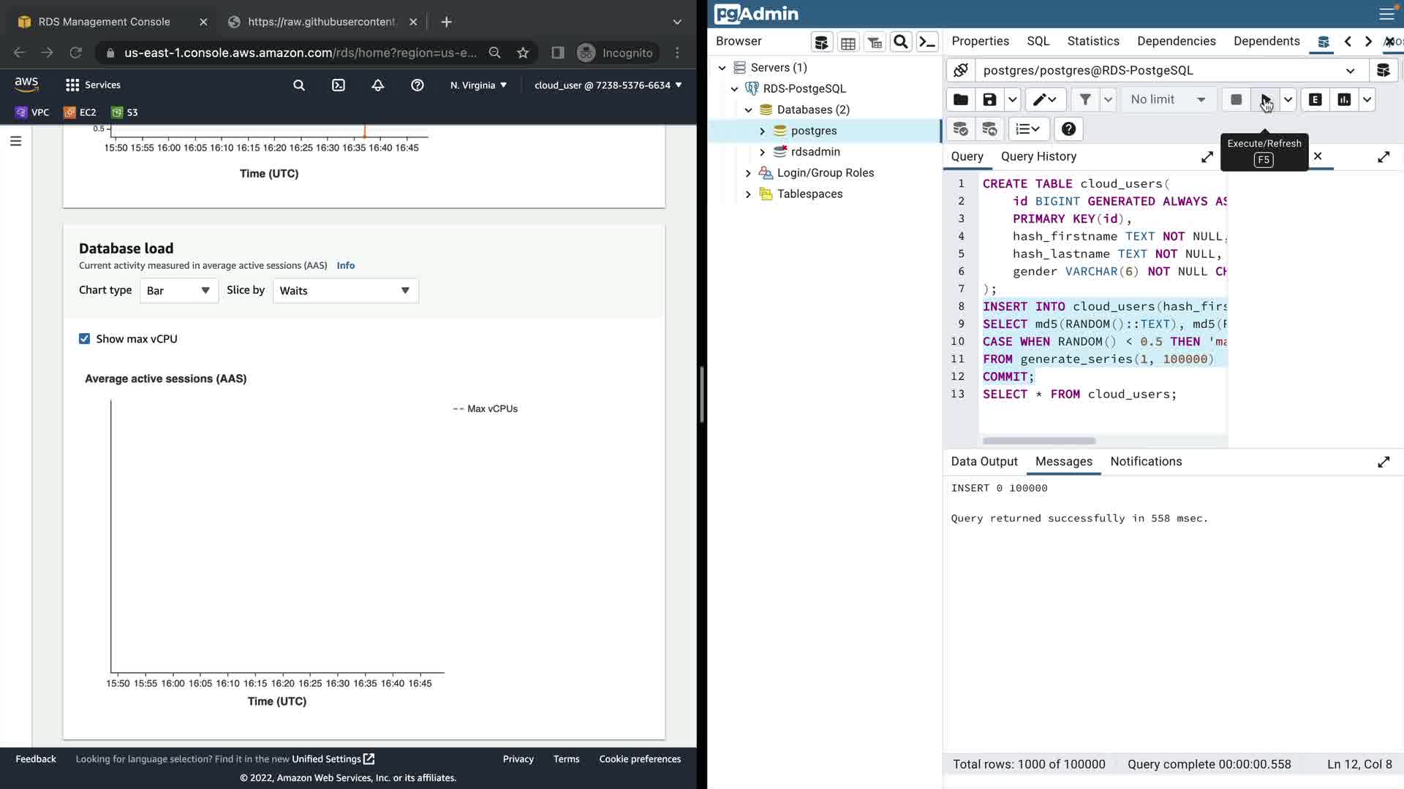Open the Chart type Bar dropdown

click(178, 291)
